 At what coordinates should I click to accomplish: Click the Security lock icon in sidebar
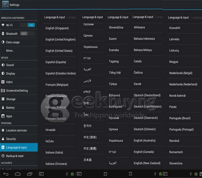3,139
